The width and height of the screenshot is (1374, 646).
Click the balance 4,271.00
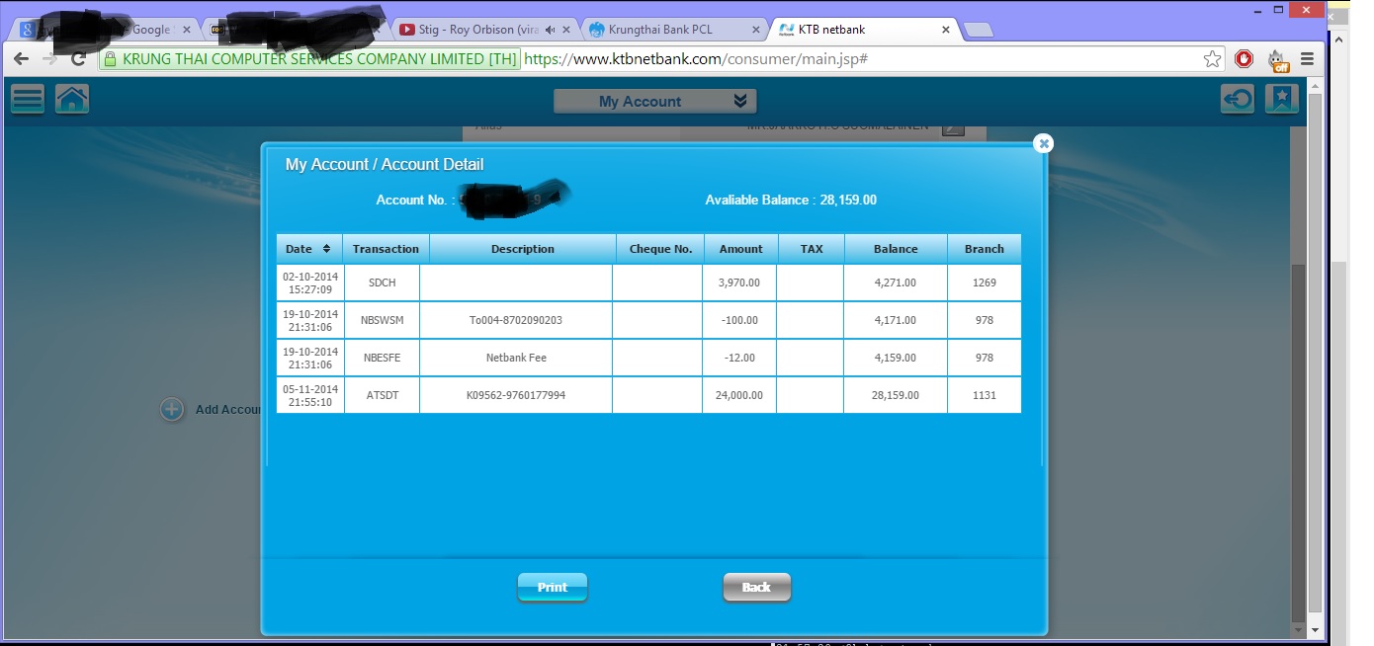coord(896,283)
